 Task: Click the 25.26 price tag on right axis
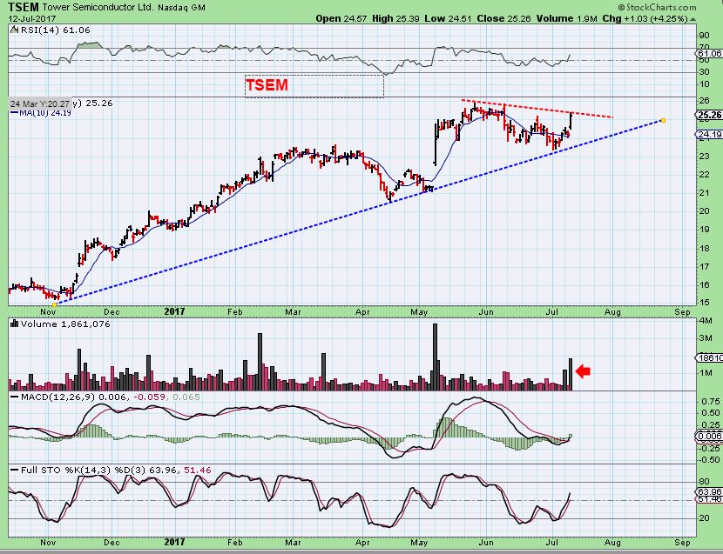click(x=710, y=115)
